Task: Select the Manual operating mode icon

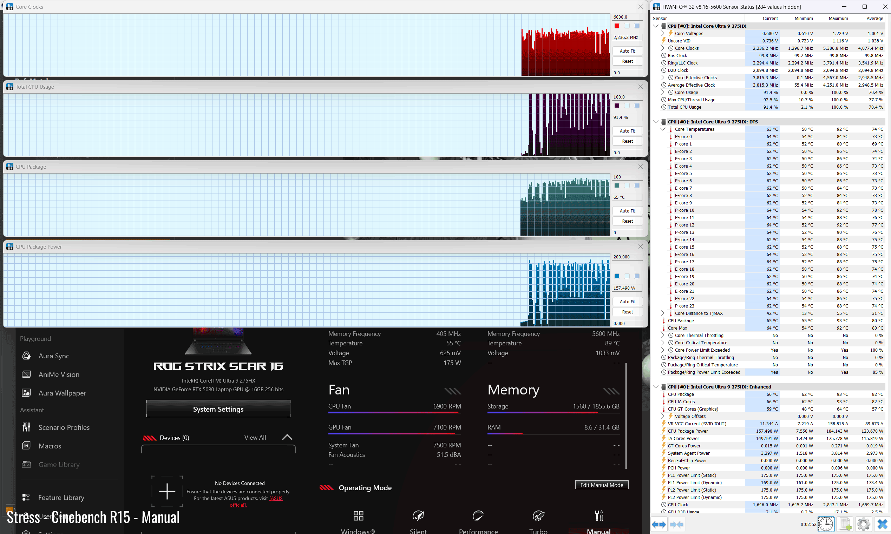Action: (x=599, y=516)
